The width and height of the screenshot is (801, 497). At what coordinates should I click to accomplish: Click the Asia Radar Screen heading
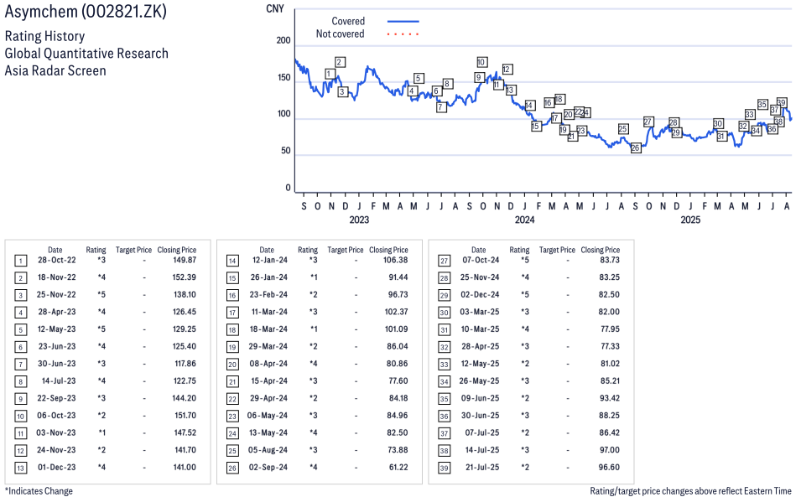point(55,71)
